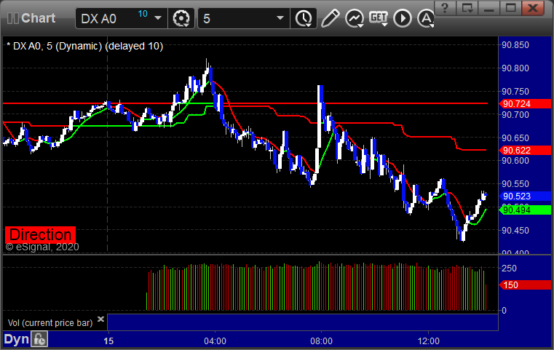Image resolution: width=554 pixels, height=350 pixels.
Task: Click the 250 volume scale label
Action: click(x=509, y=269)
